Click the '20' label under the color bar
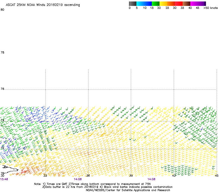 coord(159,8)
